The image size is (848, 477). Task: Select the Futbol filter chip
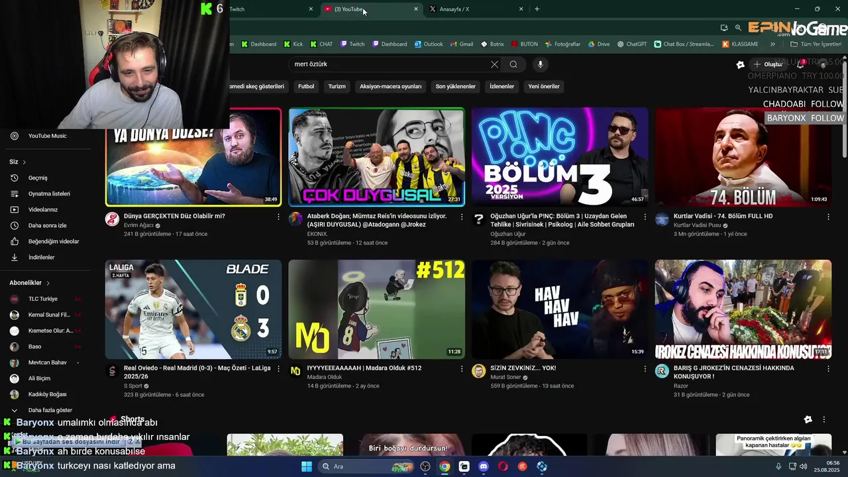[306, 86]
